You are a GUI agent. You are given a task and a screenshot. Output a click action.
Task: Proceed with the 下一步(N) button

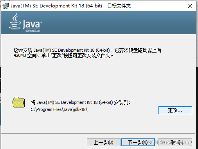[x=138, y=142]
